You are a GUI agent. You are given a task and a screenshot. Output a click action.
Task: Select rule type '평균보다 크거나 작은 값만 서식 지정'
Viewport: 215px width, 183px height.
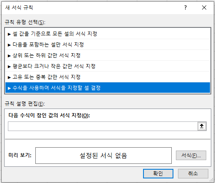click(x=108, y=66)
